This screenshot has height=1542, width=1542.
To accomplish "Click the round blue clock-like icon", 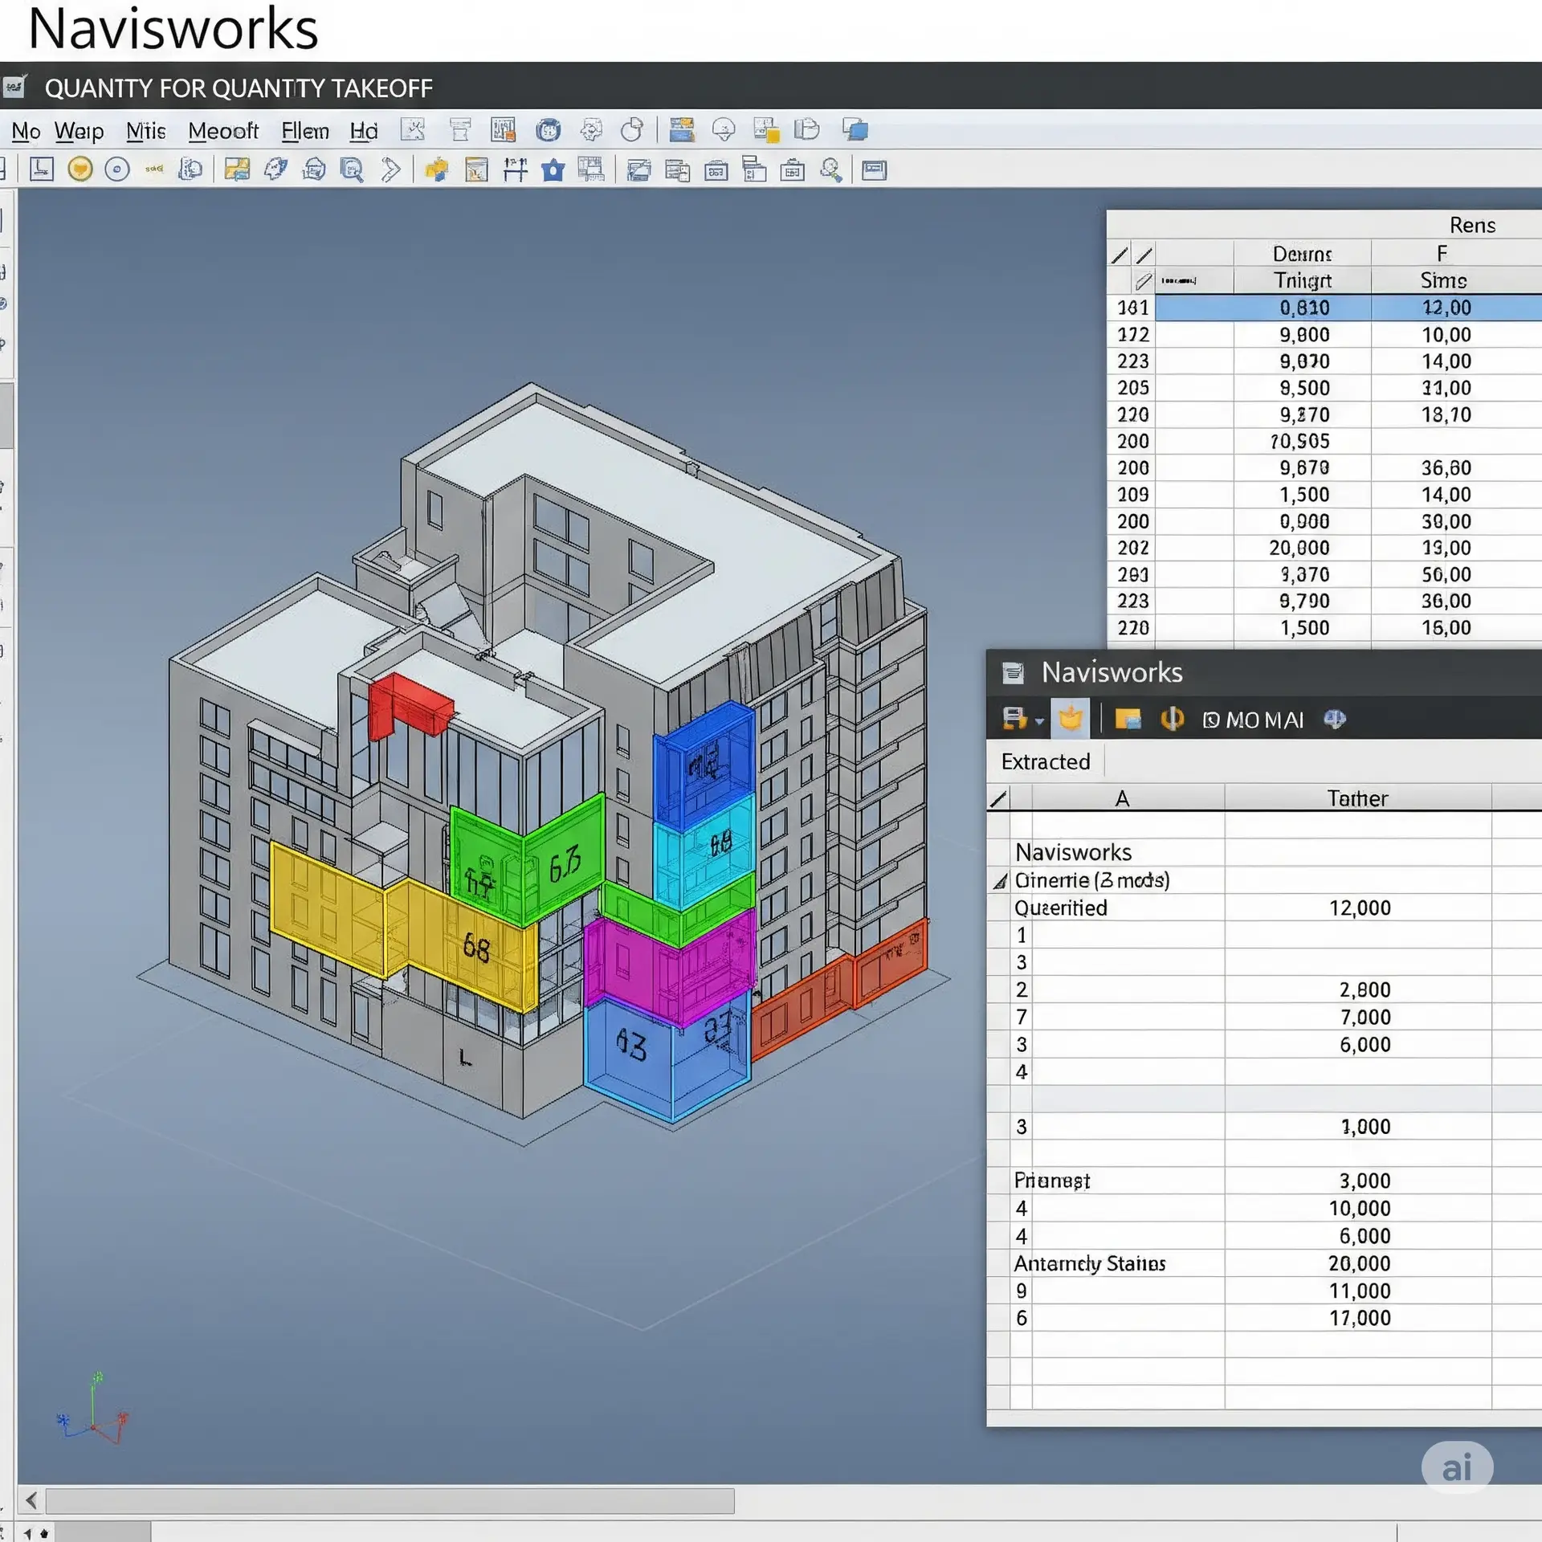I will [x=549, y=130].
